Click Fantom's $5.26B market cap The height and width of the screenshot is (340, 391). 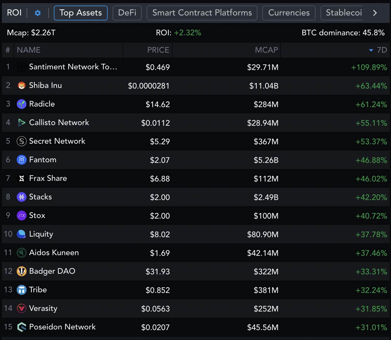pyautogui.click(x=266, y=160)
